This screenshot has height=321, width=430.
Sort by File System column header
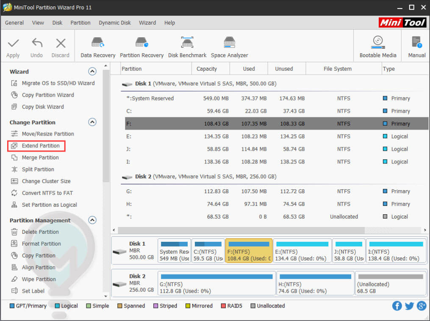tap(343, 69)
